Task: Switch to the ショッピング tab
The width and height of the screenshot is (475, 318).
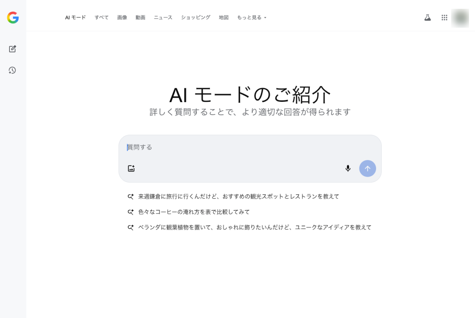Action: tap(196, 17)
